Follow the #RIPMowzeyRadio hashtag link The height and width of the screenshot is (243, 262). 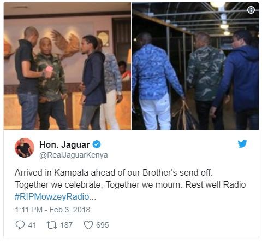point(52,197)
